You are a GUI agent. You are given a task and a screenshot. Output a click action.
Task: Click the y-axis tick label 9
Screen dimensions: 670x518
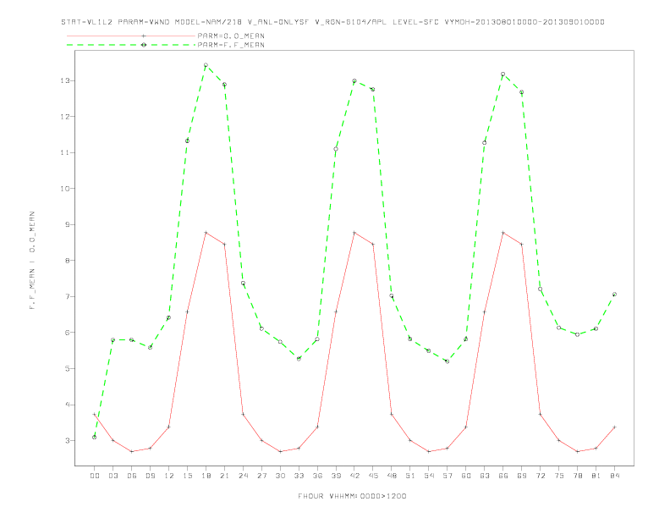[x=68, y=224]
